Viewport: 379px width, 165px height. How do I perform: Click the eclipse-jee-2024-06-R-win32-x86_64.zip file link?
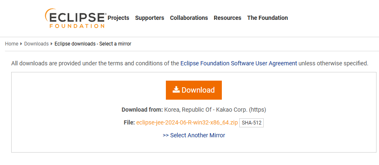pyautogui.click(x=187, y=122)
